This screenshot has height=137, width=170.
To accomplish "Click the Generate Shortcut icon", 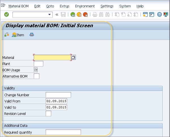I will point(152,14).
